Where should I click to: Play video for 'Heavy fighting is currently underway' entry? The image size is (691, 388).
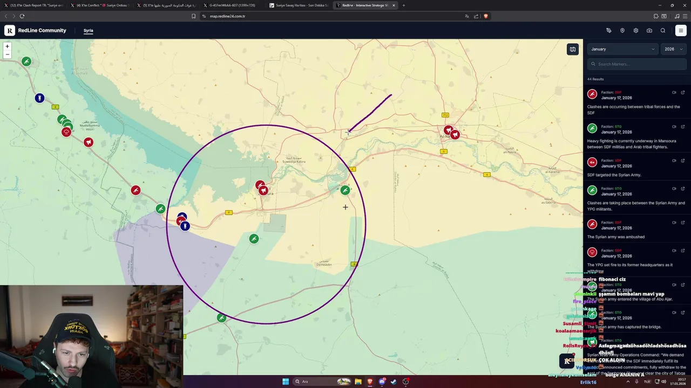click(x=674, y=127)
